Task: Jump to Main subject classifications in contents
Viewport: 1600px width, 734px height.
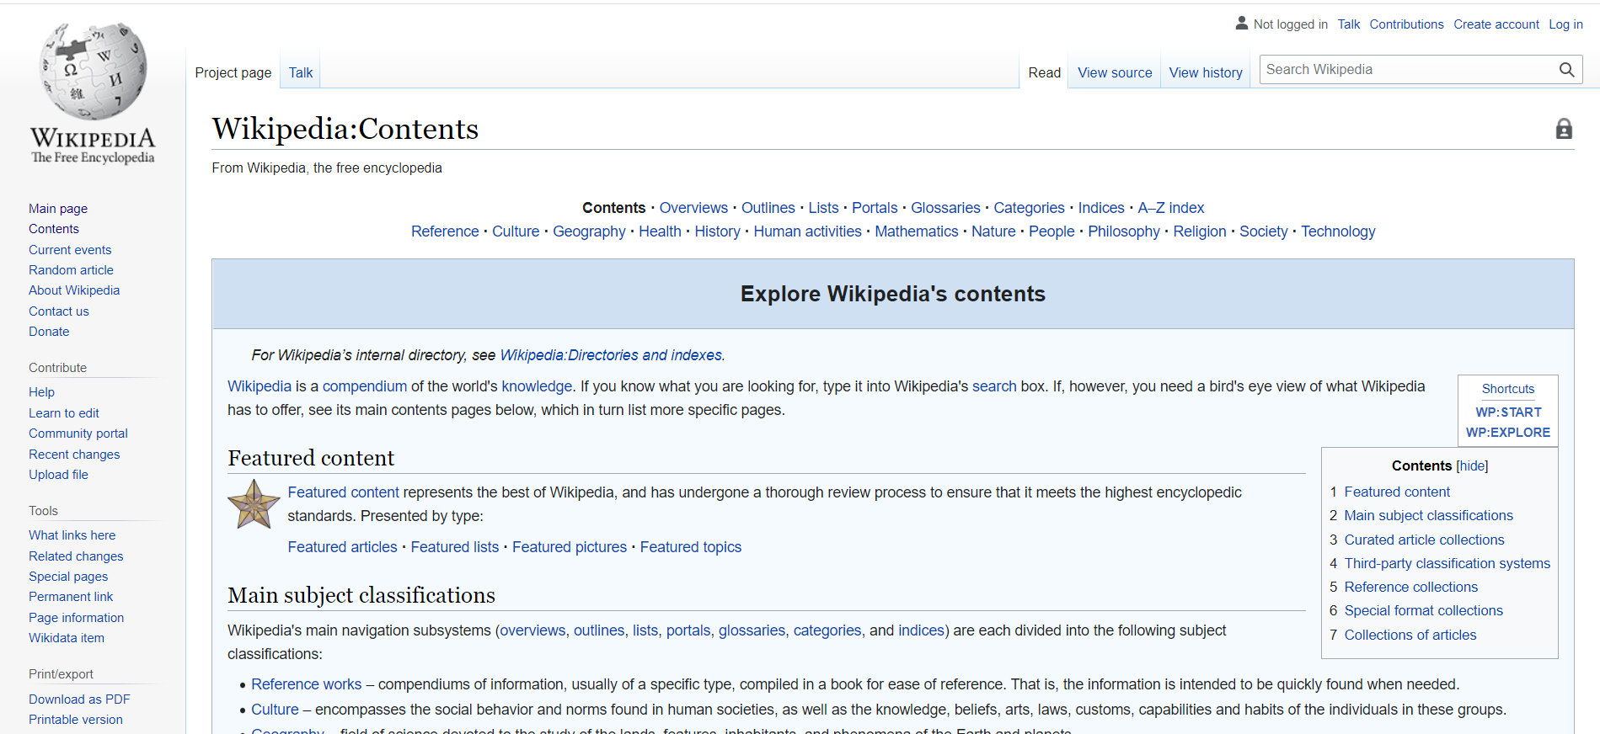Action: click(1429, 515)
